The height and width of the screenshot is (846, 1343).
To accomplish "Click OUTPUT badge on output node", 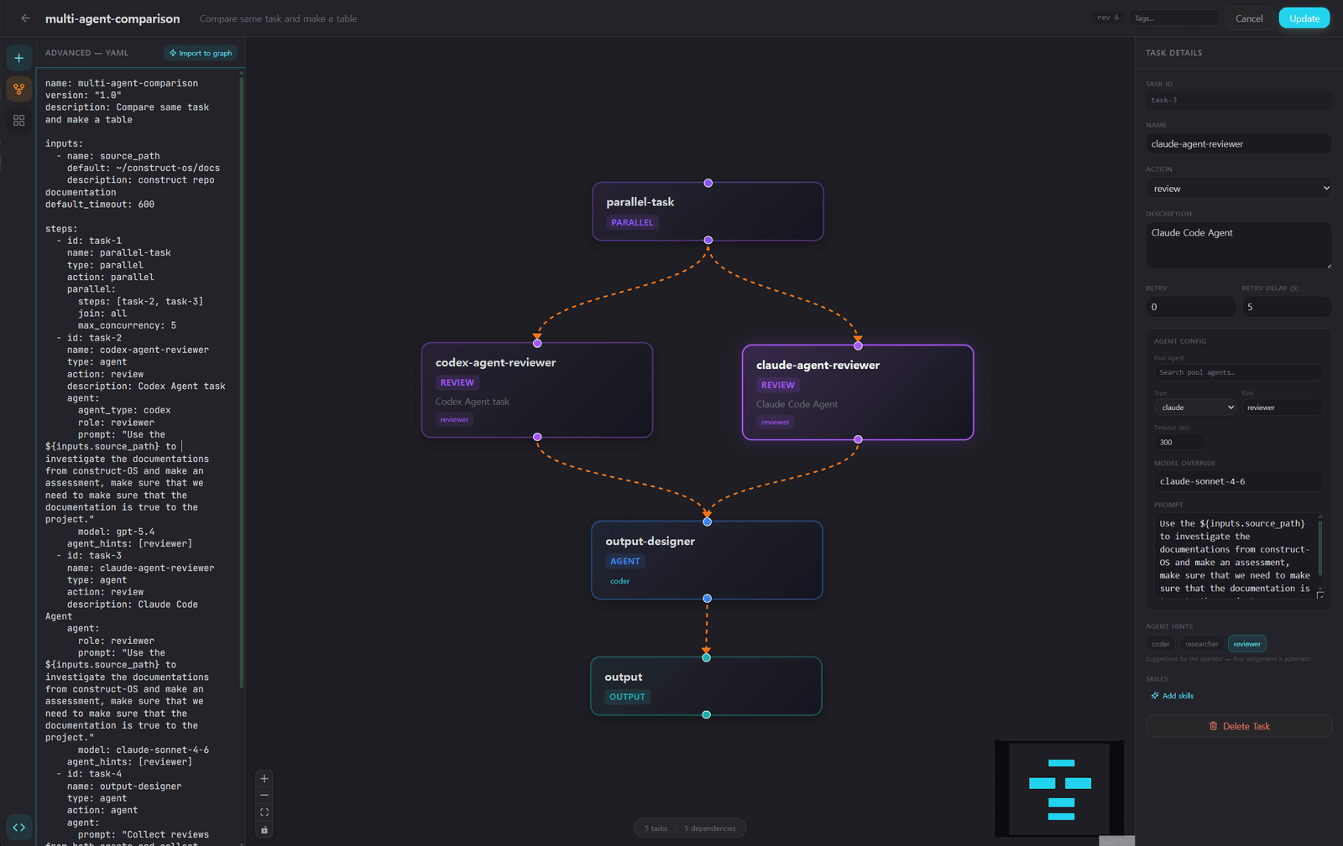I will pyautogui.click(x=627, y=697).
